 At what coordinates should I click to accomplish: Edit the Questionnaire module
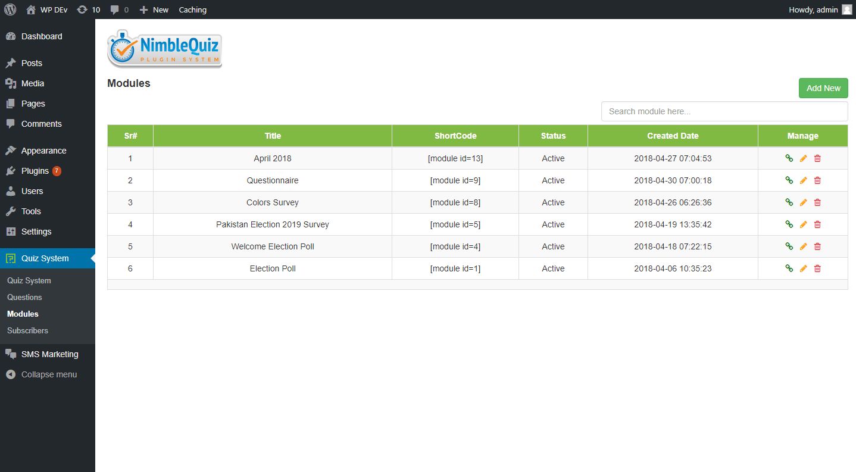pyautogui.click(x=803, y=180)
